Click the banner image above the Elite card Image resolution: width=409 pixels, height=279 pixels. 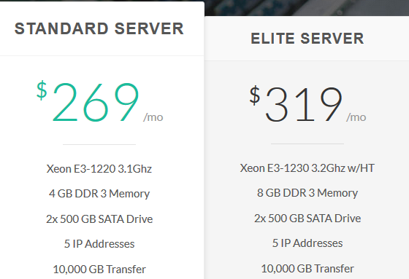coord(307,8)
